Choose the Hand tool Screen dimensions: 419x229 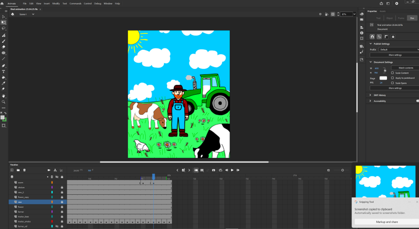tap(4, 96)
